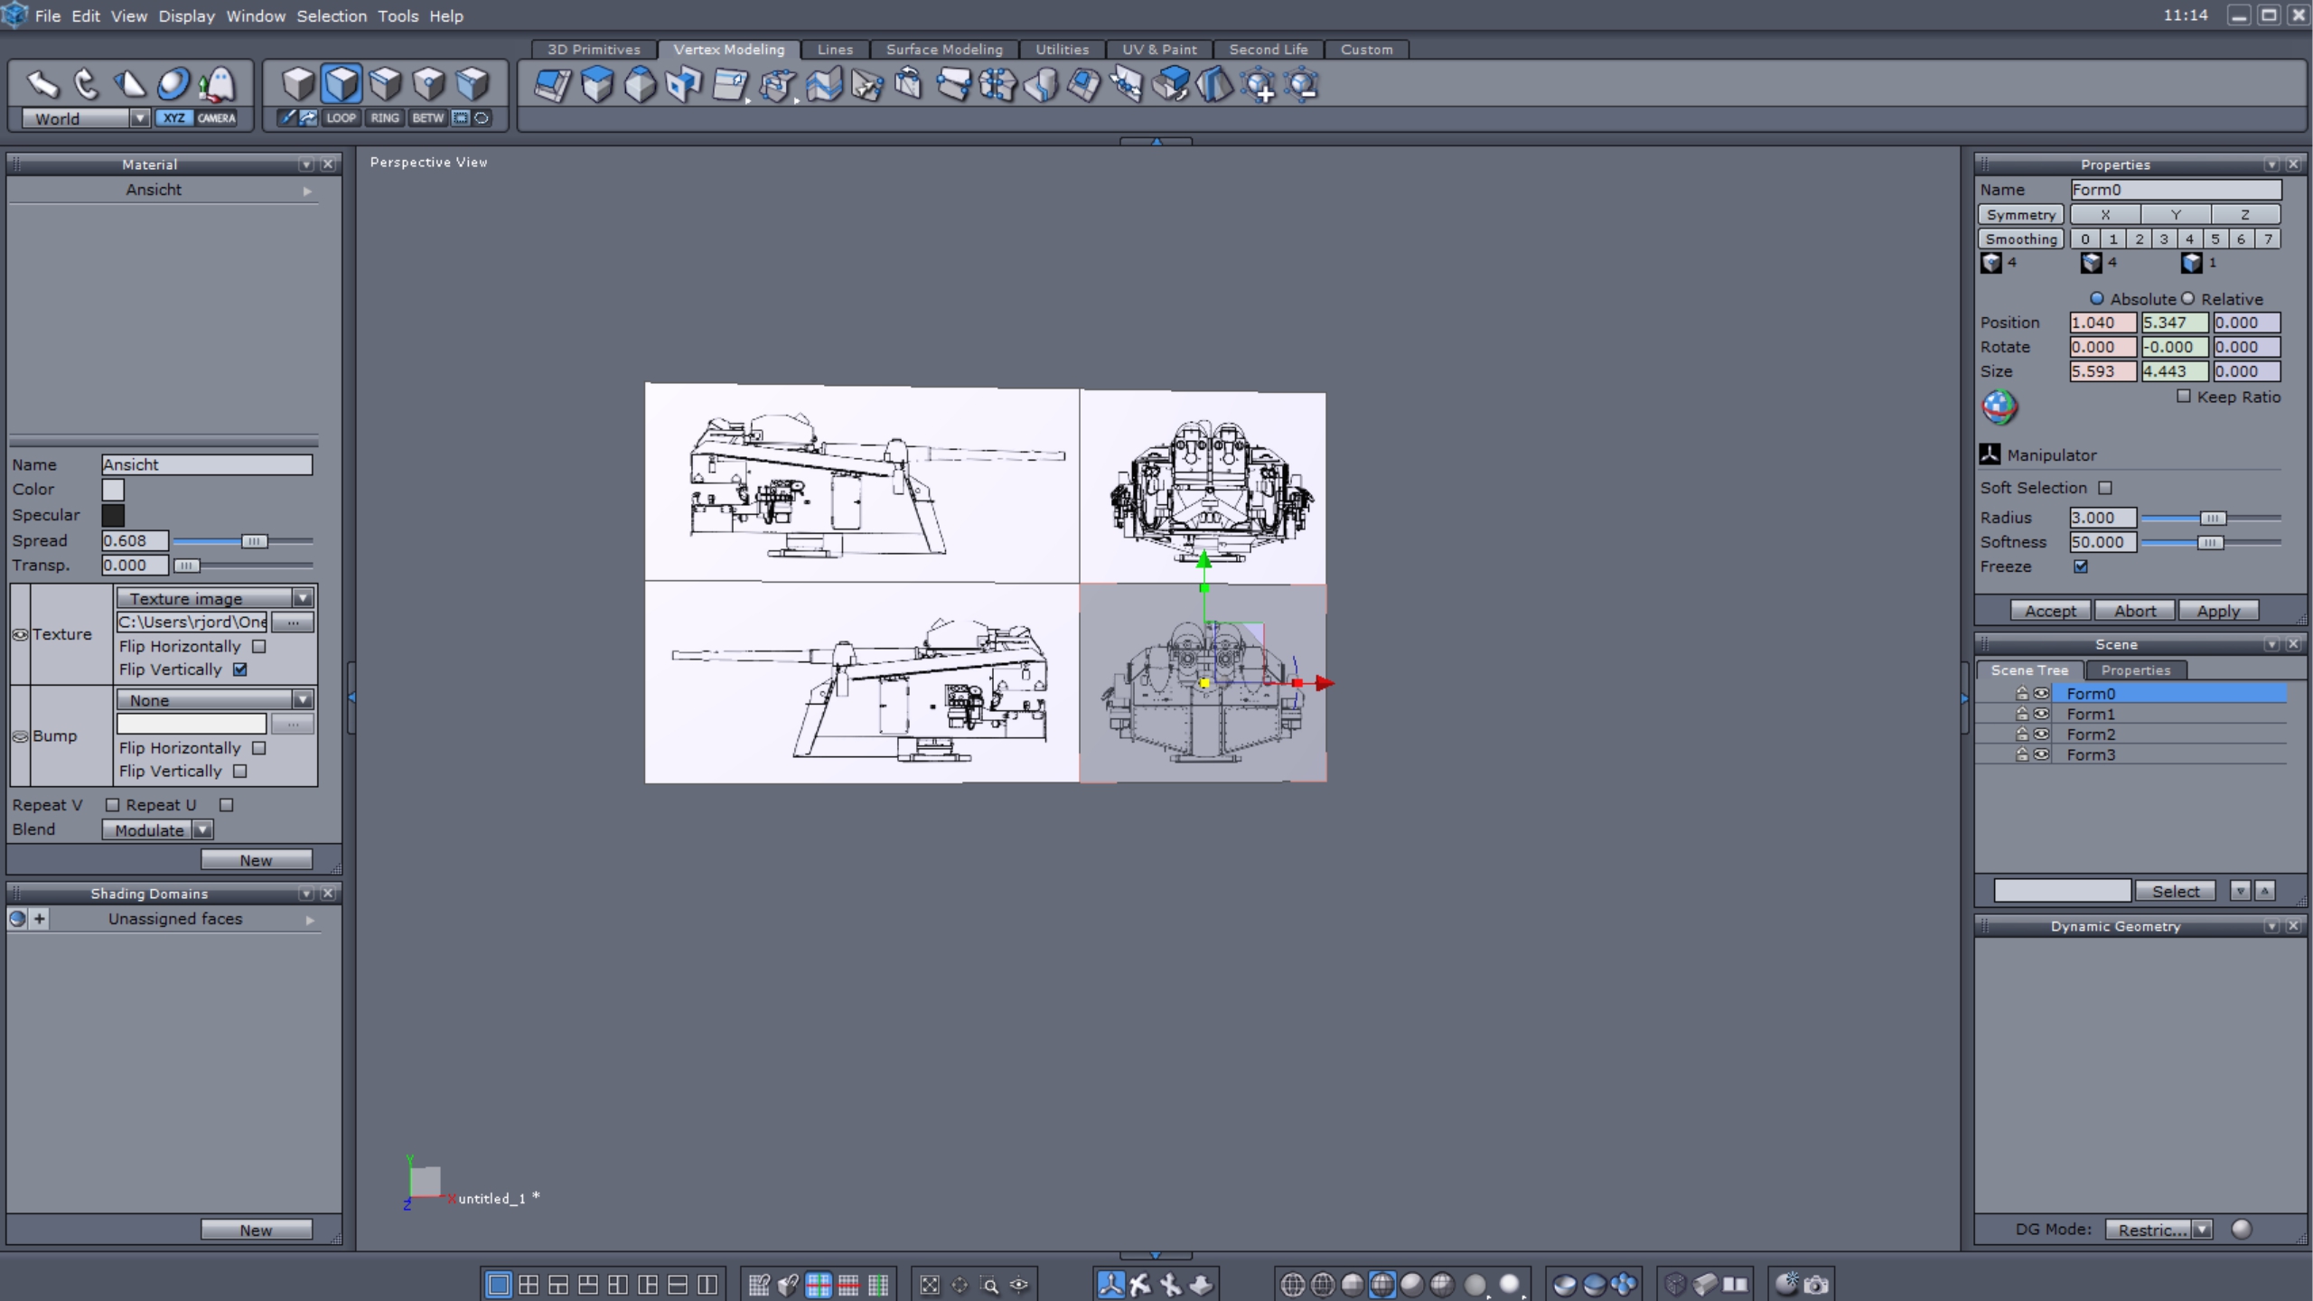Viewport: 2313px width, 1301px height.
Task: Switch to the four-pane viewport layout
Action: [529, 1284]
